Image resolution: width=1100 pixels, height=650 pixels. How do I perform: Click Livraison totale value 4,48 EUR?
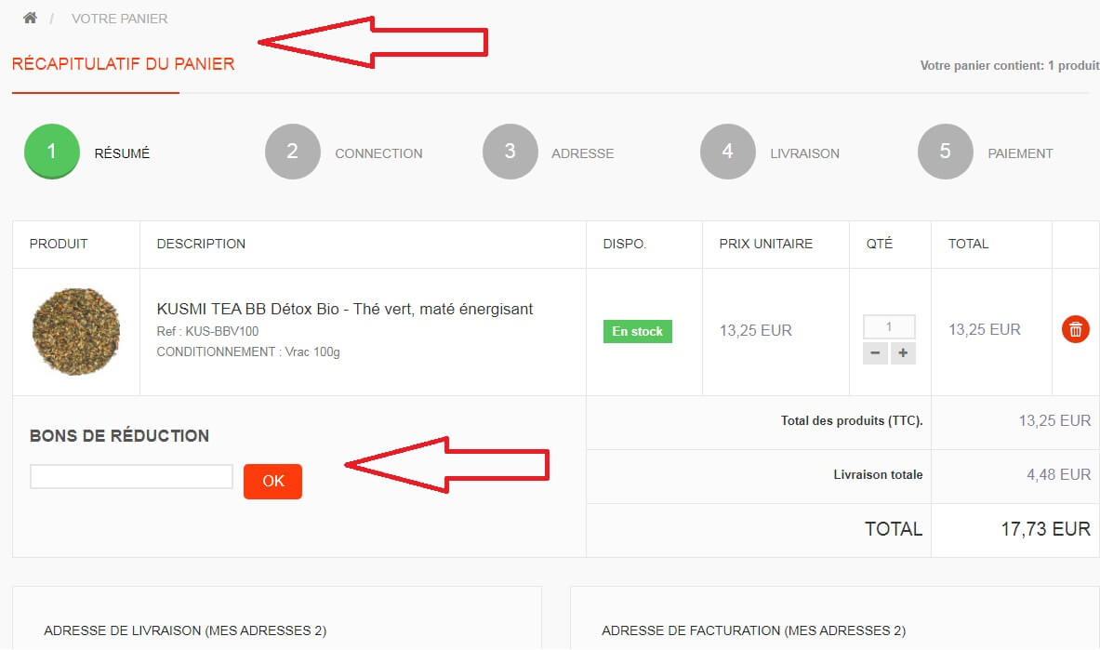click(x=1058, y=474)
